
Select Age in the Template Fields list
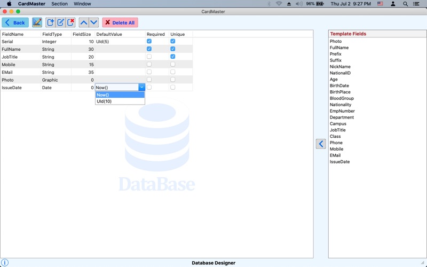point(334,79)
